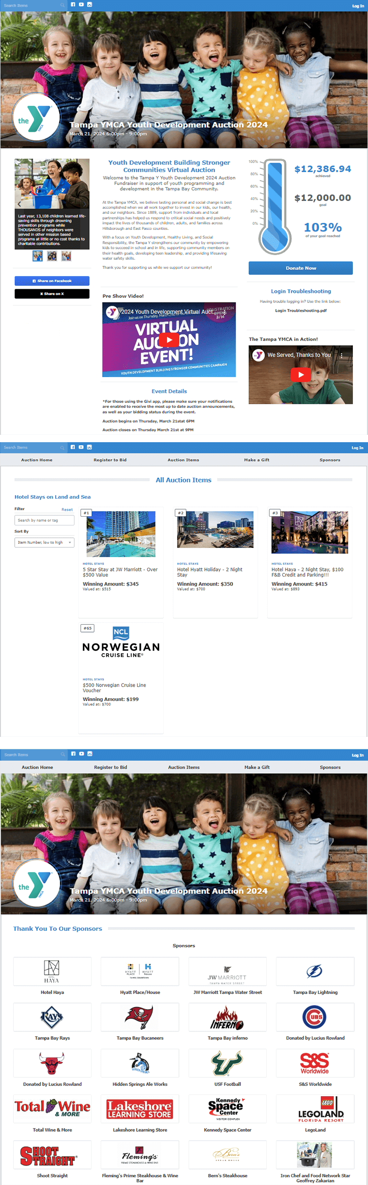
Task: Click 'Winning Amount: $415' on Hotel Haya item
Action: [x=299, y=584]
